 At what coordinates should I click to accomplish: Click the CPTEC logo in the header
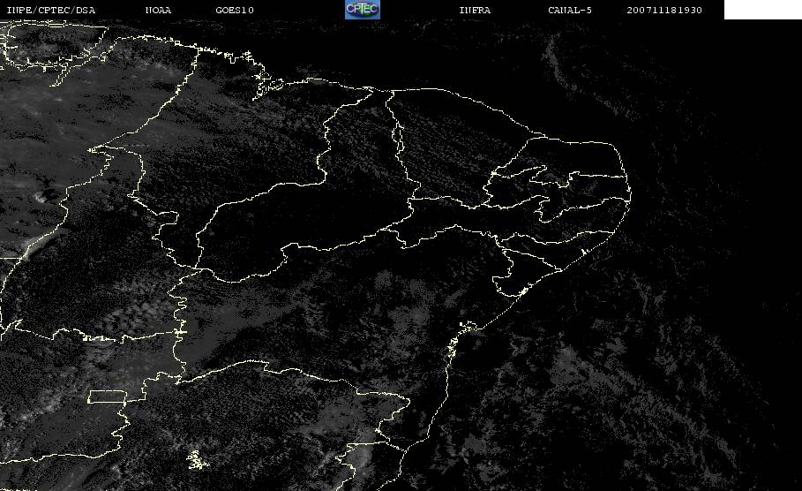pyautogui.click(x=362, y=10)
